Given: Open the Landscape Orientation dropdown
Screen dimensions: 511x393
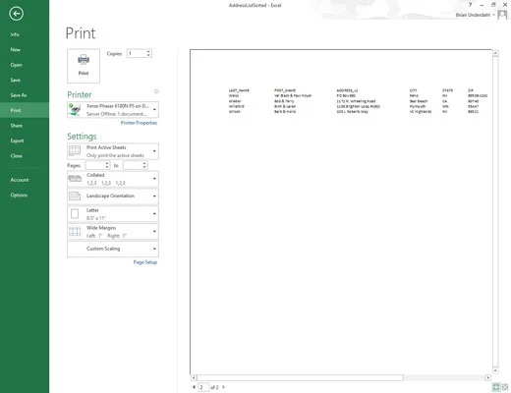Looking at the screenshot, I should tap(113, 196).
